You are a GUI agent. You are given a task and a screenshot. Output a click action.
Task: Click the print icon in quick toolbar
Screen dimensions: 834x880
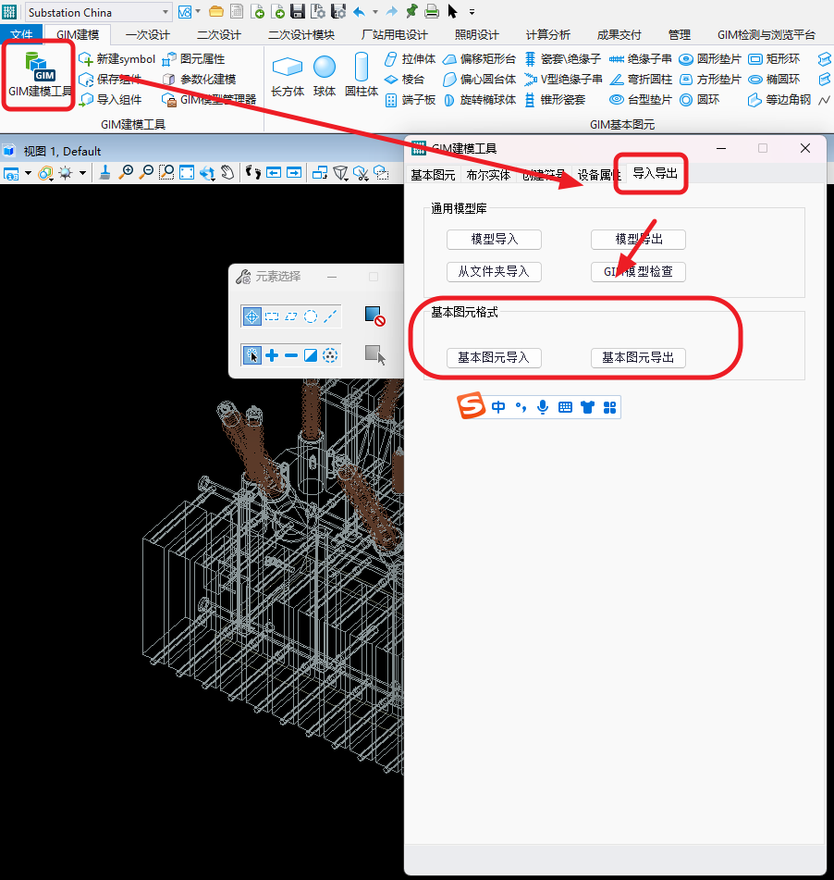tap(431, 11)
